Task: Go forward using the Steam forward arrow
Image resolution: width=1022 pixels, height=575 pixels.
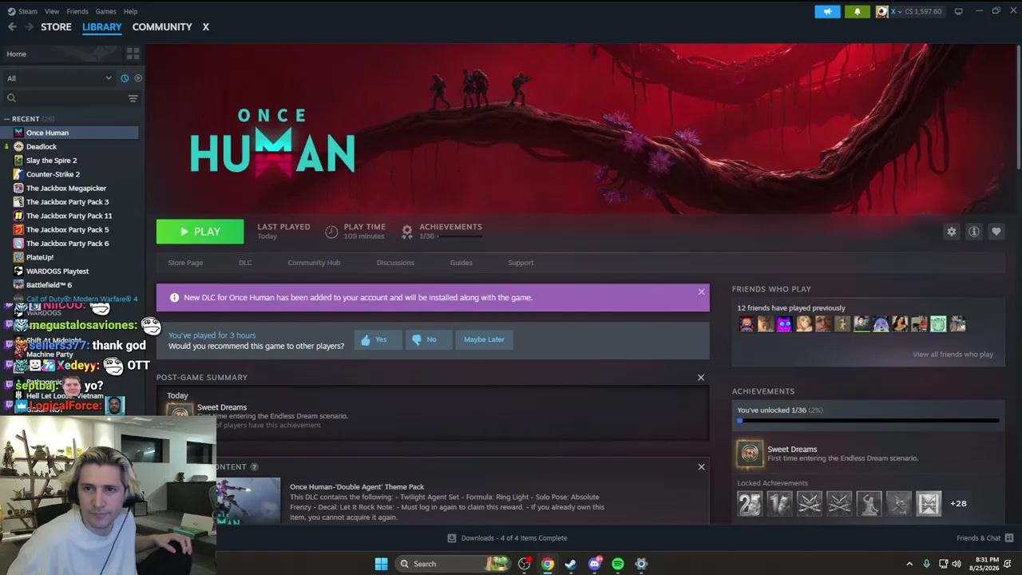Action: coord(29,27)
